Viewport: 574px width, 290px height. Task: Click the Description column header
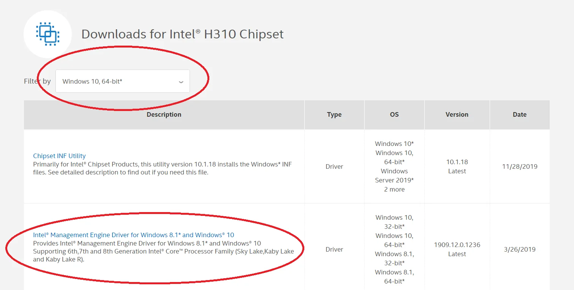pyautogui.click(x=164, y=114)
